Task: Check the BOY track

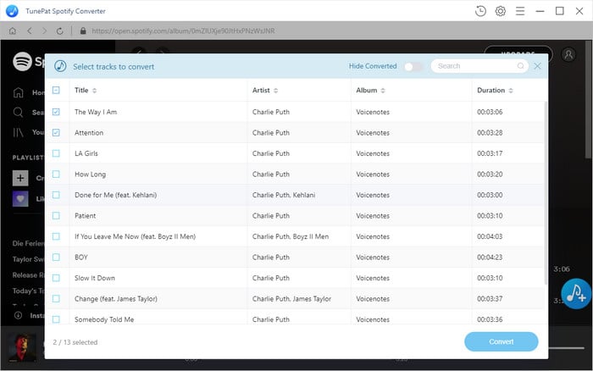Action: (x=56, y=257)
